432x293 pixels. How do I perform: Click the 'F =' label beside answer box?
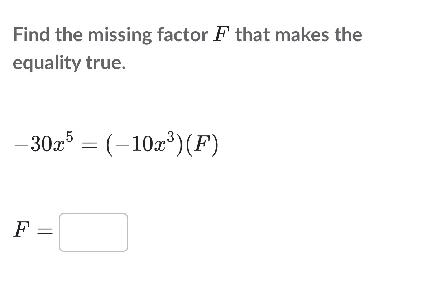click(x=33, y=230)
